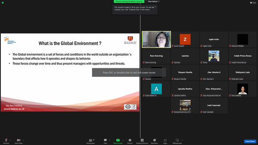This screenshot has width=258, height=145.
Task: Click the bullet about forces changing over time
Action: (69, 64)
